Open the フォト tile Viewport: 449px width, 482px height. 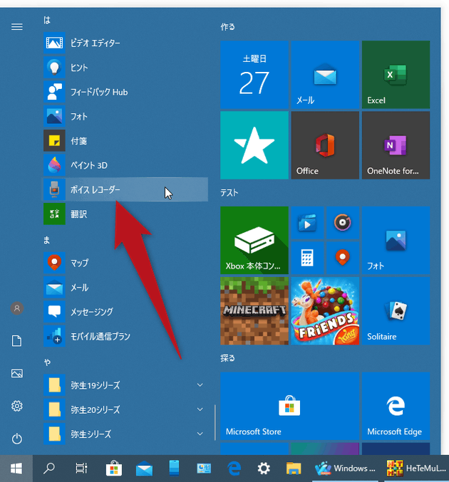tap(396, 241)
